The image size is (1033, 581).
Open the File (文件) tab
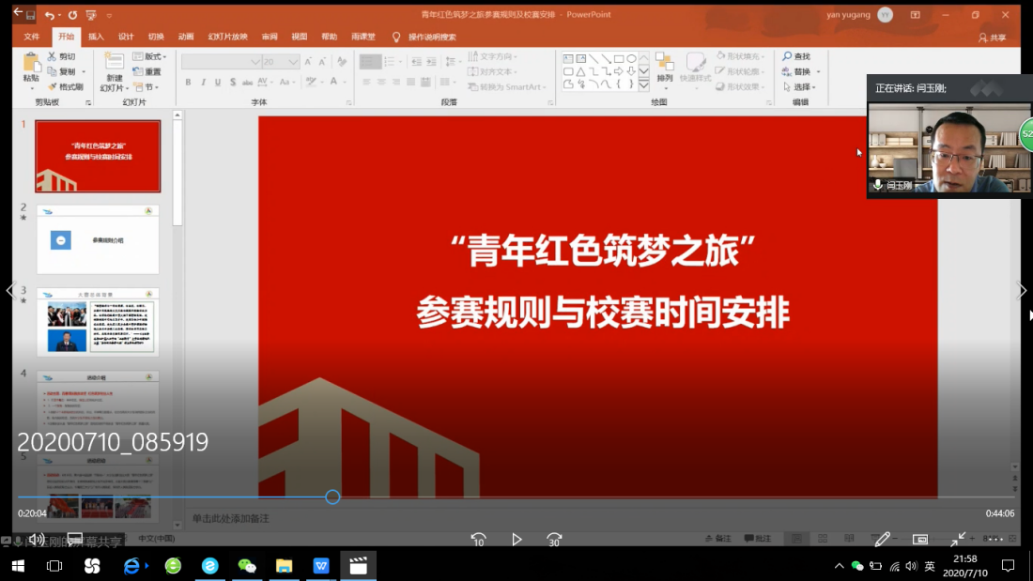pyautogui.click(x=31, y=37)
